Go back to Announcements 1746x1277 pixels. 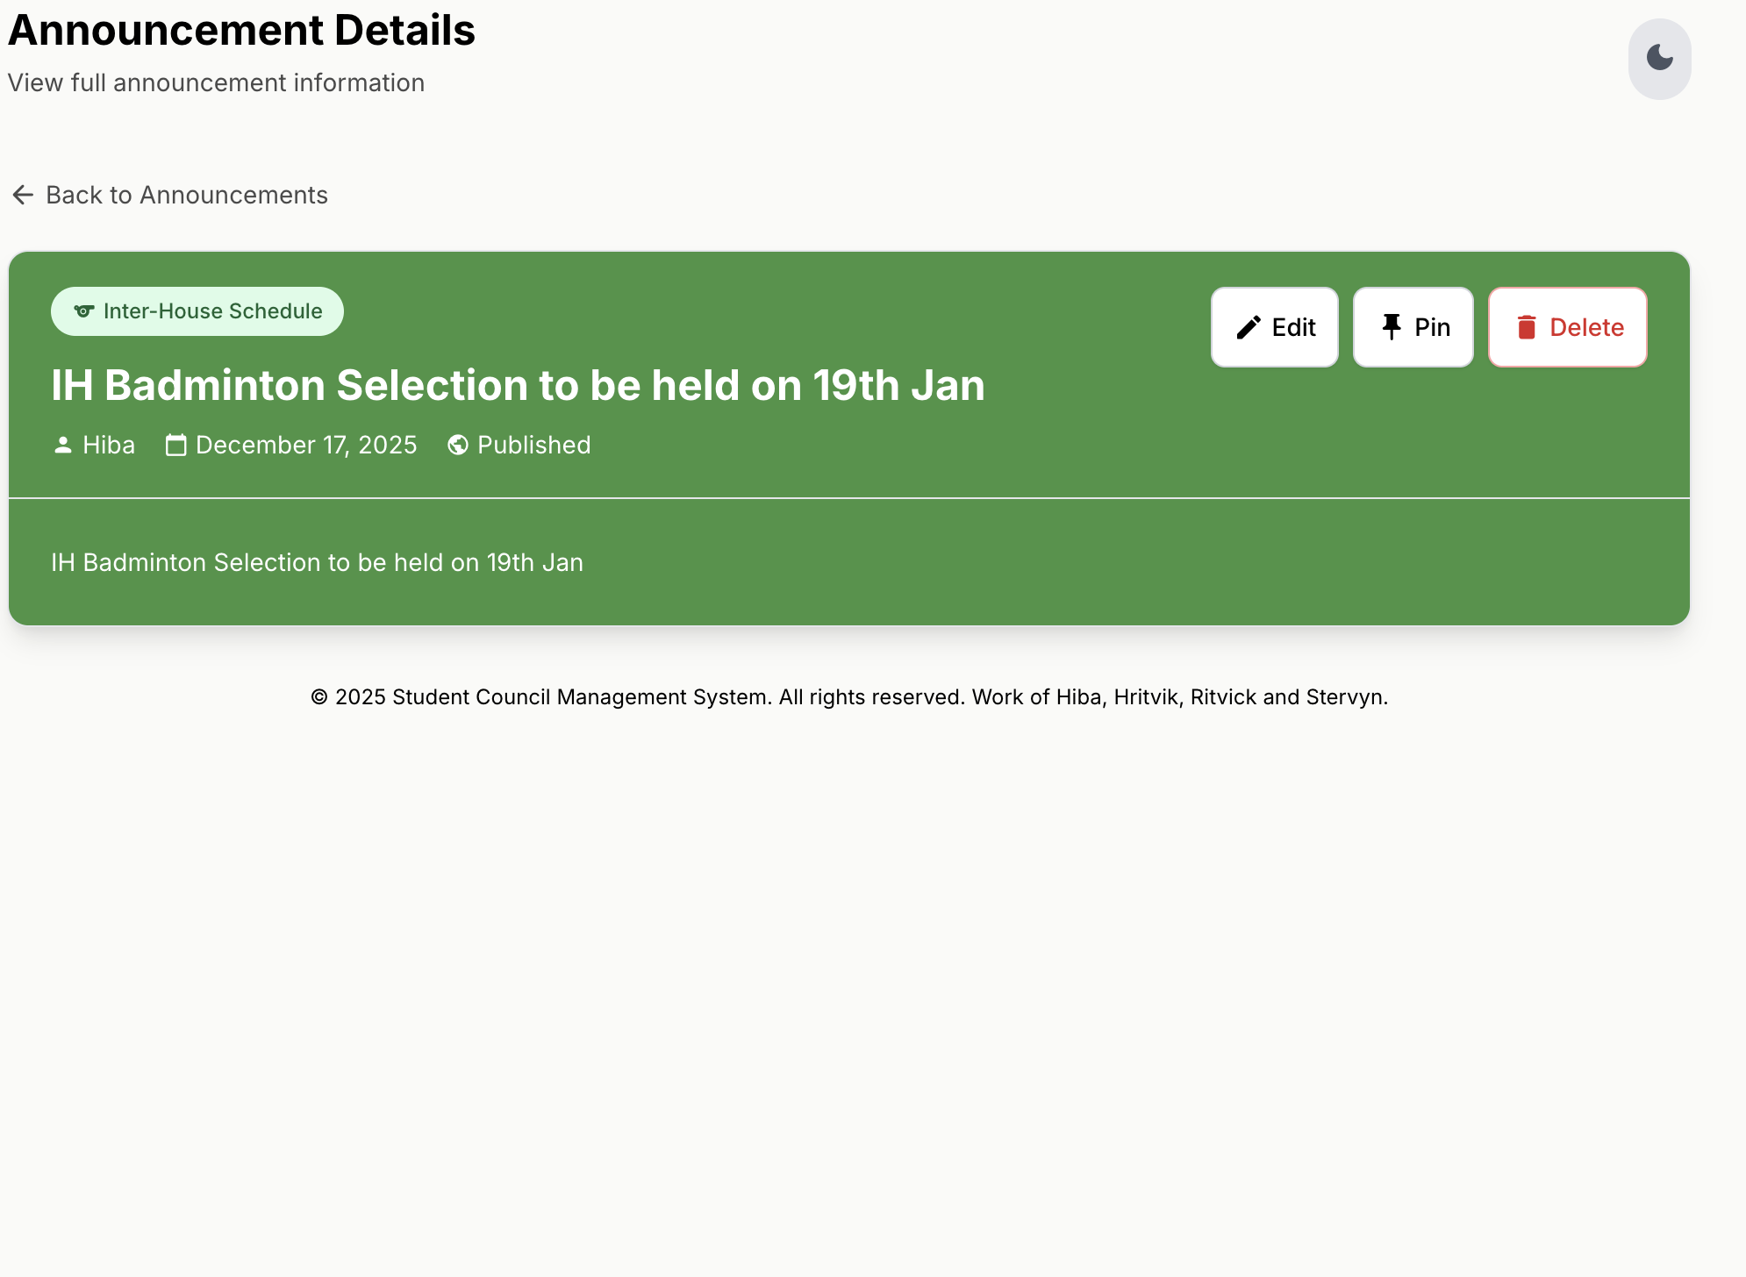(x=186, y=195)
